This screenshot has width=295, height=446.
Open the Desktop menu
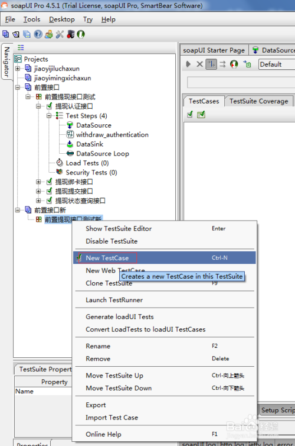[x=62, y=20]
